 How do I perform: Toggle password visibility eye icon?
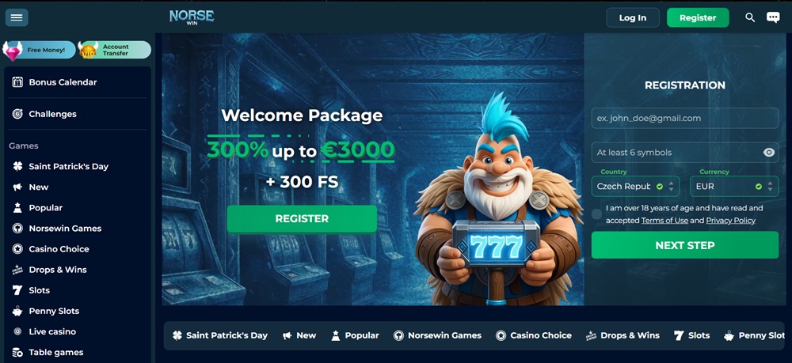[x=769, y=153]
